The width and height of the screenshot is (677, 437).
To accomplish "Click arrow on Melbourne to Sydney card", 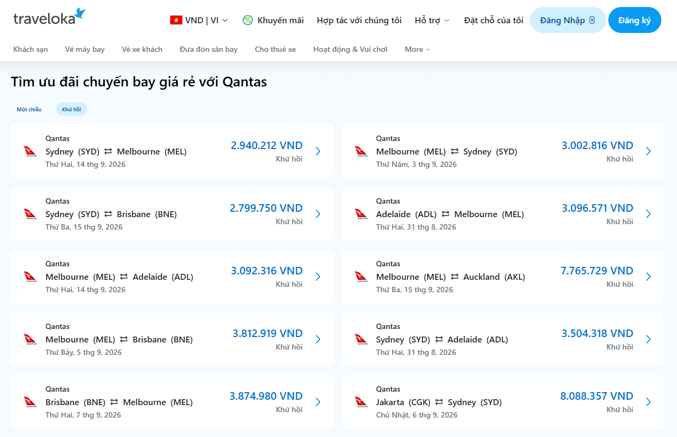I will 648,151.
